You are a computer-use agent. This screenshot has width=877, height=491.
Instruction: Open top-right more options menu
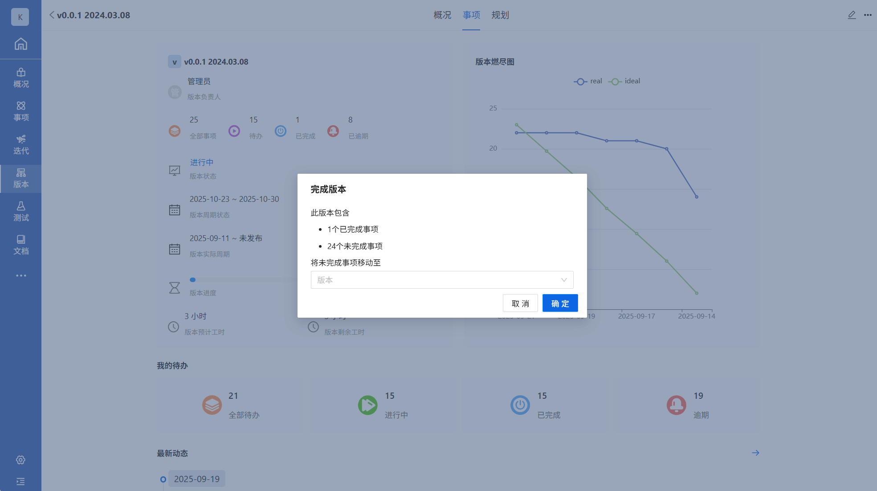pos(868,15)
